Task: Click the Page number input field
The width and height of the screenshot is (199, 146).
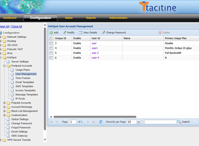Action: [73, 122]
